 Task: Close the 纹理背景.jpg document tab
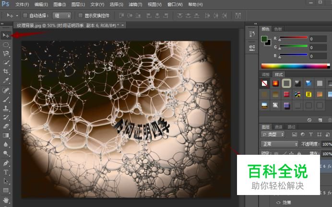pos(122,25)
